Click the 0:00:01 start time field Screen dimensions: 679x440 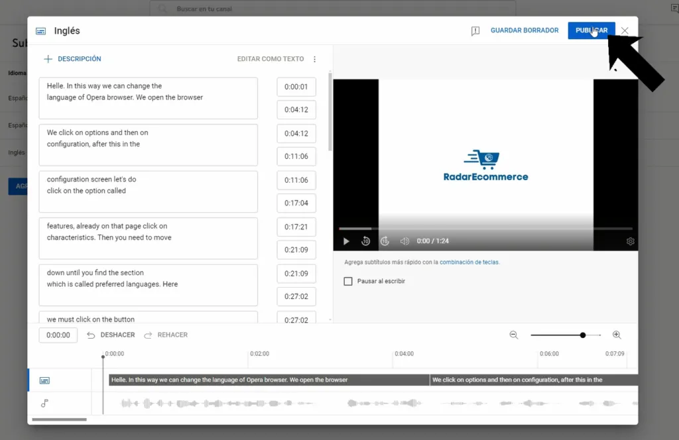(x=296, y=87)
